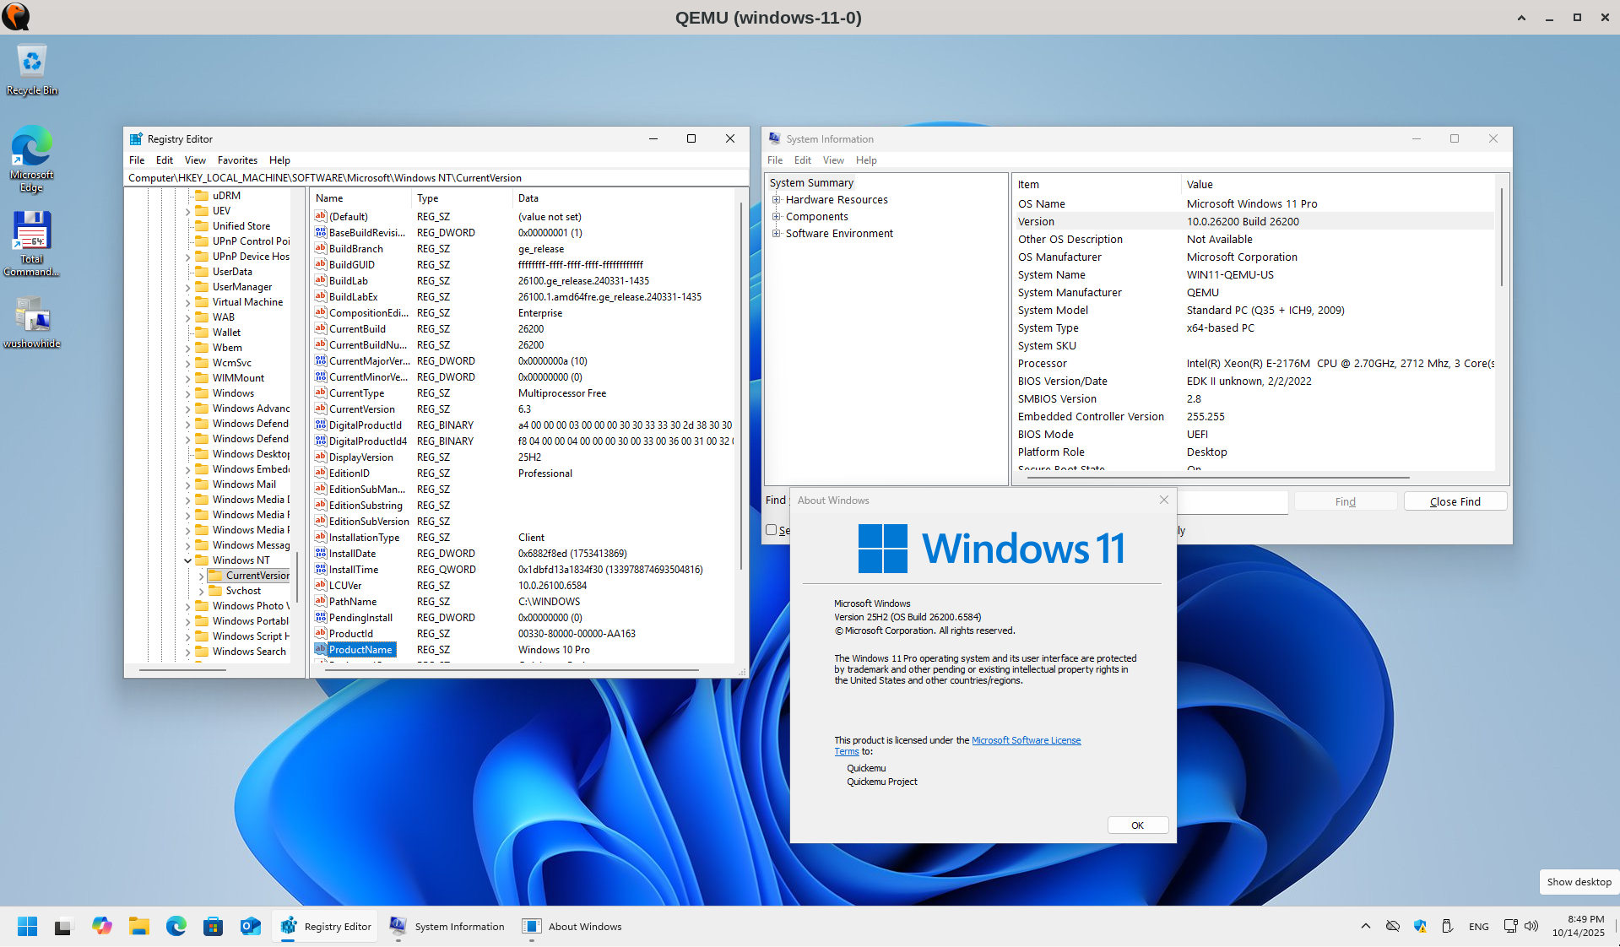The height and width of the screenshot is (947, 1620).
Task: Open the Favorites menu in Registry Editor
Action: click(237, 160)
